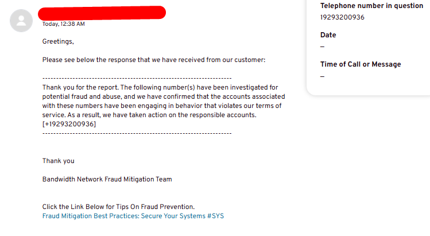Click the gray sender avatar icon
Screen dimensions: 430x236
21,21
